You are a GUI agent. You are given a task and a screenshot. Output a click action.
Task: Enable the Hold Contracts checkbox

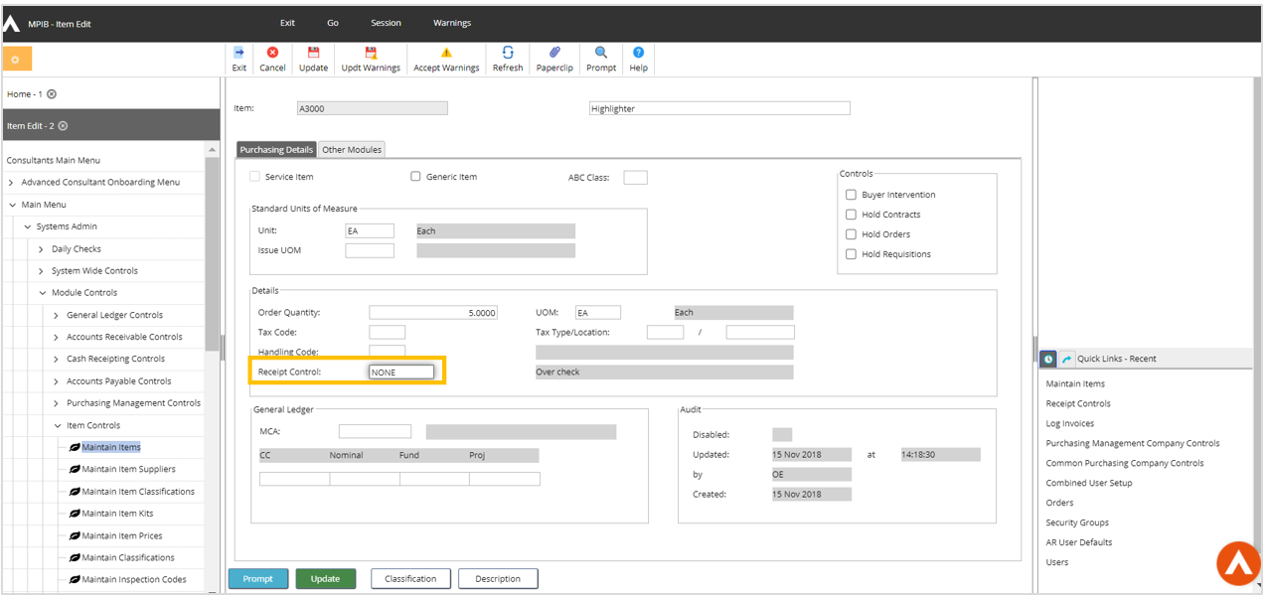click(851, 215)
